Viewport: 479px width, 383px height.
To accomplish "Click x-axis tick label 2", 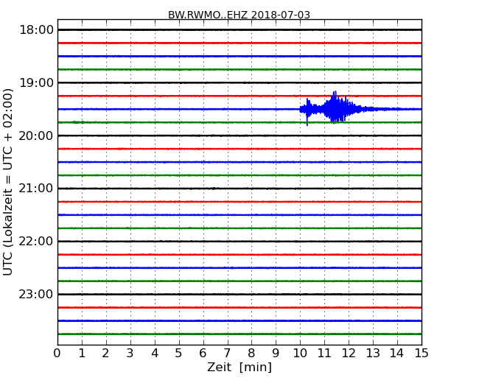I will coord(105,353).
